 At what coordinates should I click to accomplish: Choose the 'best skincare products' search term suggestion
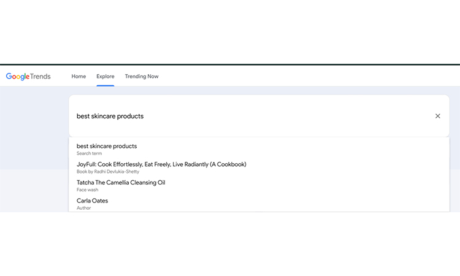tap(259, 149)
